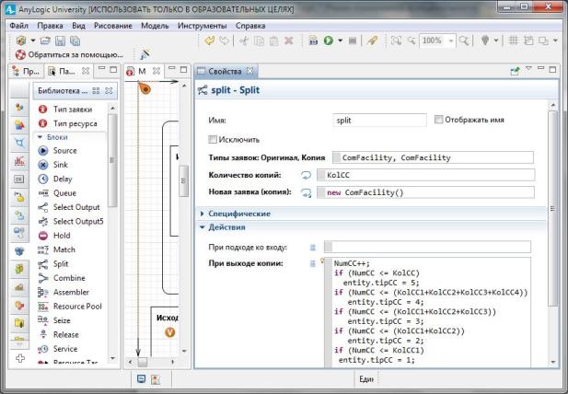
Task: Click the Open model folder icon
Action: (45, 41)
